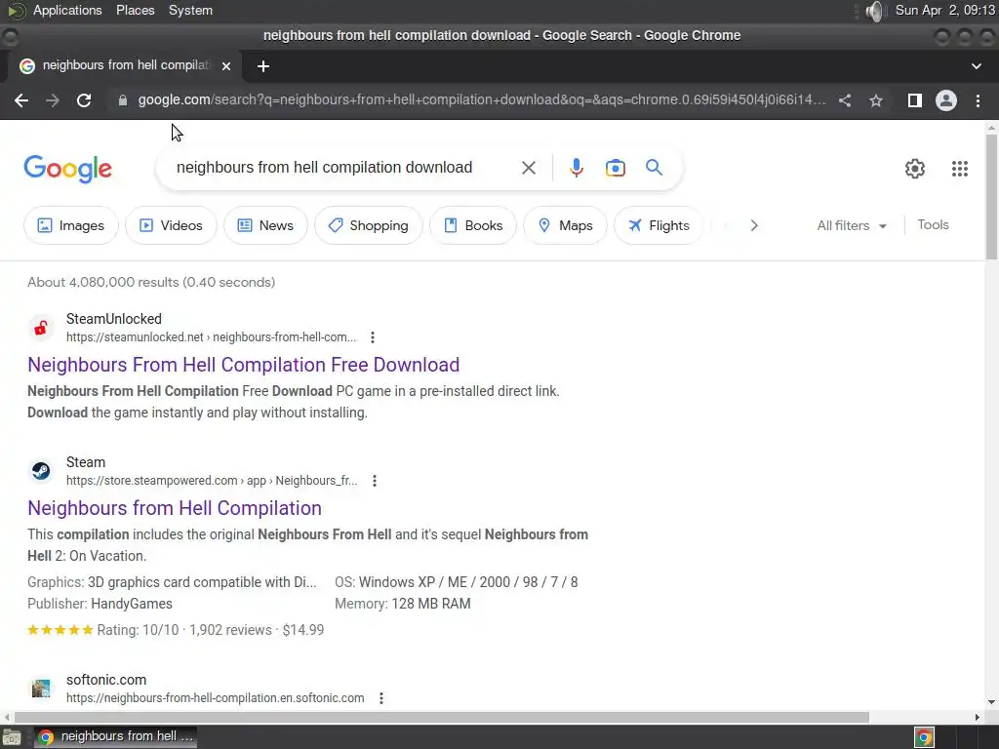
Task: Open the search Tools button
Action: pyautogui.click(x=933, y=225)
